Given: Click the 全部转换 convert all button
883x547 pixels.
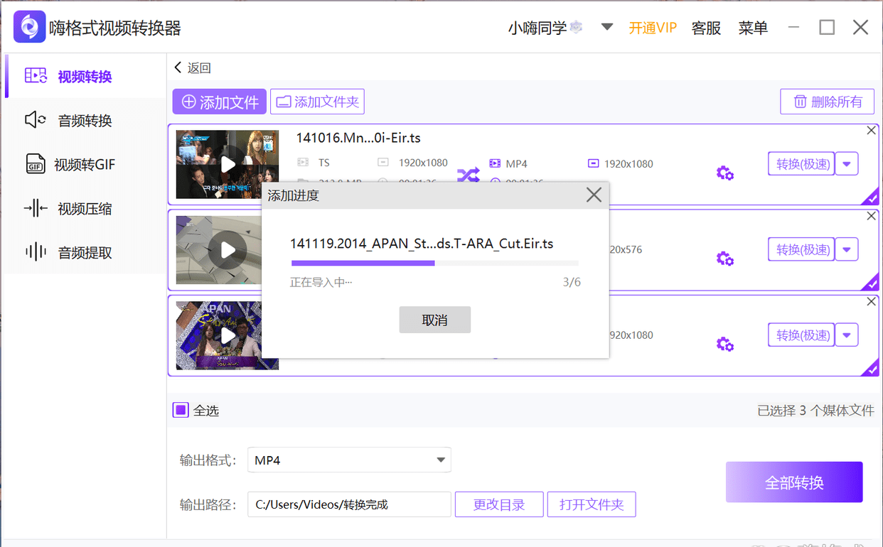Looking at the screenshot, I should [x=794, y=482].
